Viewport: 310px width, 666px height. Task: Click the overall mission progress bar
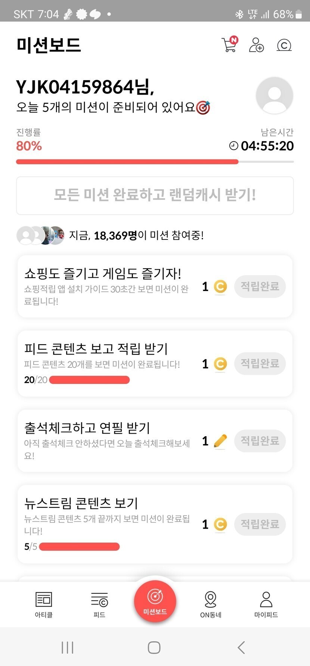(x=155, y=162)
